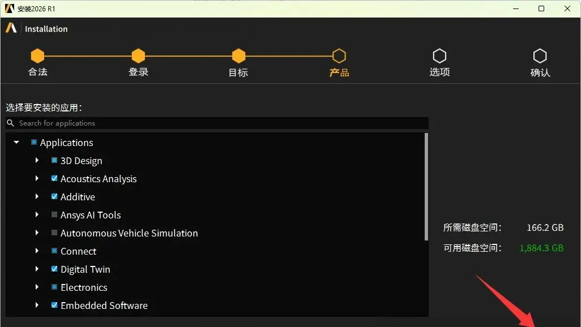The width and height of the screenshot is (581, 327).
Task: Select the Applications label text
Action: (x=67, y=143)
